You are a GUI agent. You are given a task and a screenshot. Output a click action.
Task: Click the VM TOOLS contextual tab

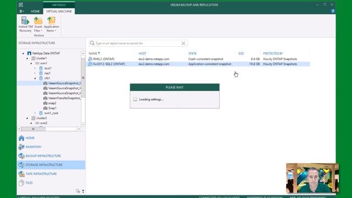[x=59, y=5]
